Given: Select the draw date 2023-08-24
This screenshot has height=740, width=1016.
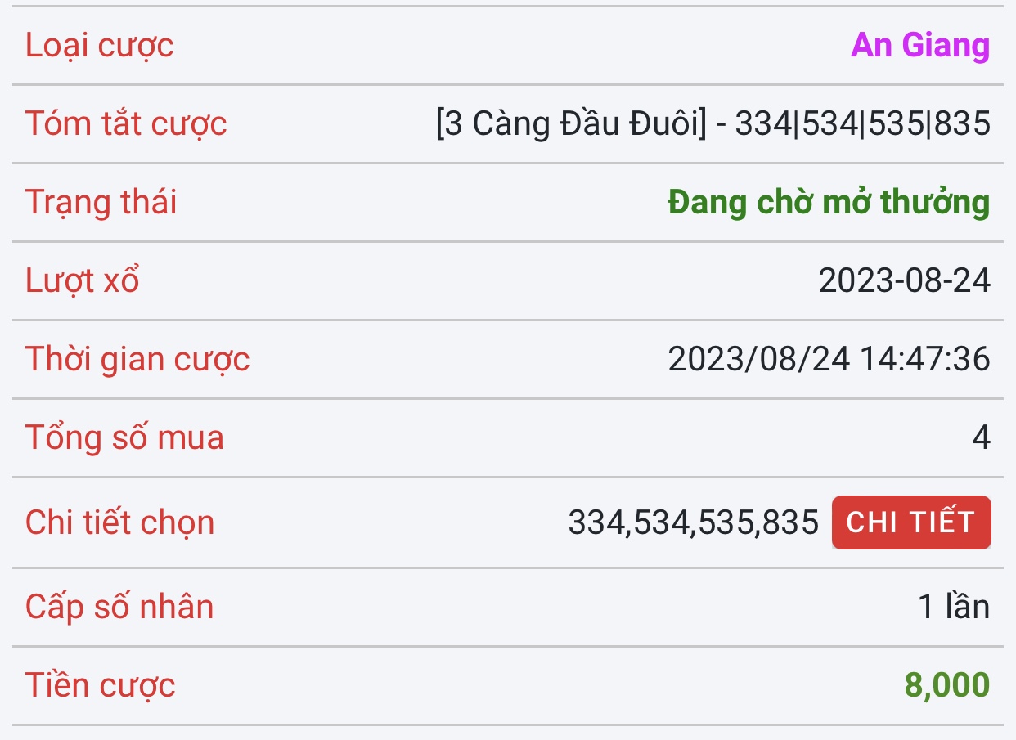Looking at the screenshot, I should (x=904, y=280).
